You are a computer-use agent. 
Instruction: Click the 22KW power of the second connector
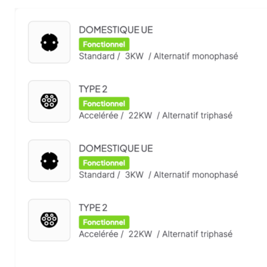(140, 115)
